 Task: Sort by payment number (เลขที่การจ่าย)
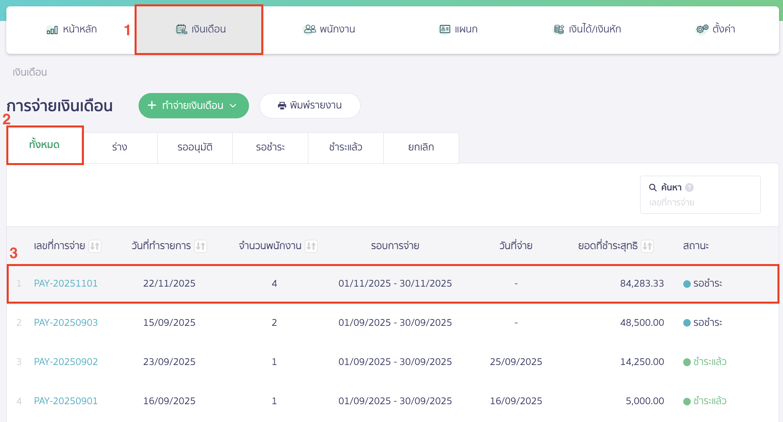tap(95, 246)
